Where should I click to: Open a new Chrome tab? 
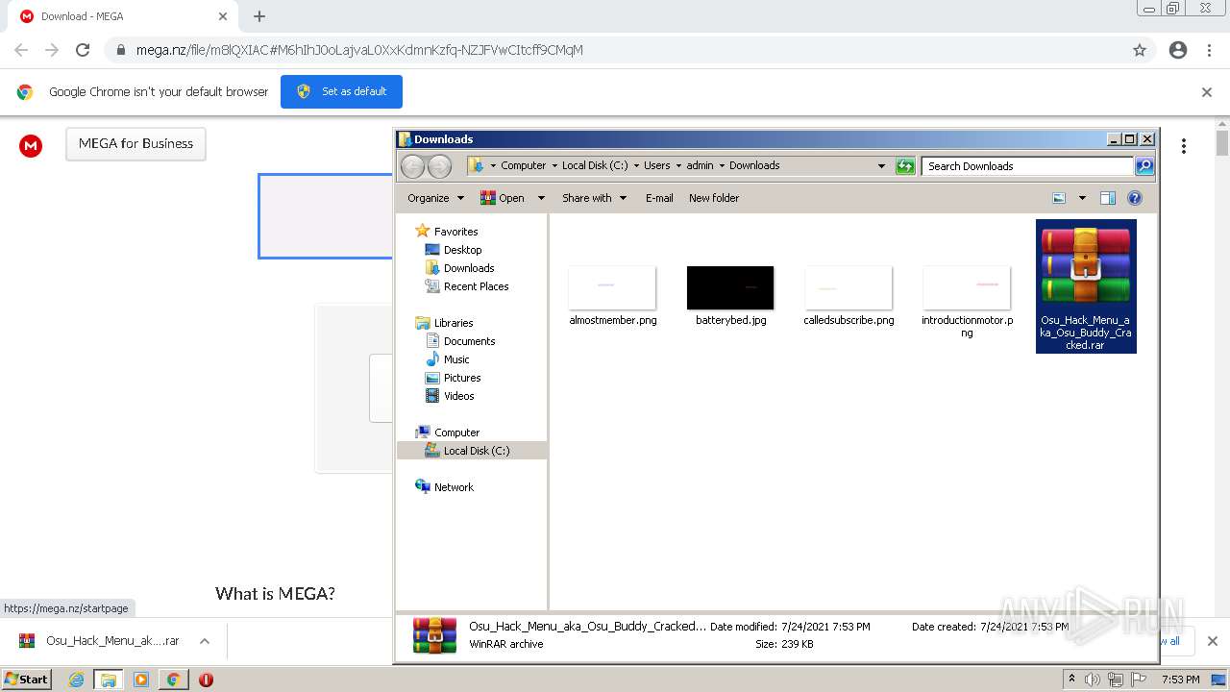259,16
